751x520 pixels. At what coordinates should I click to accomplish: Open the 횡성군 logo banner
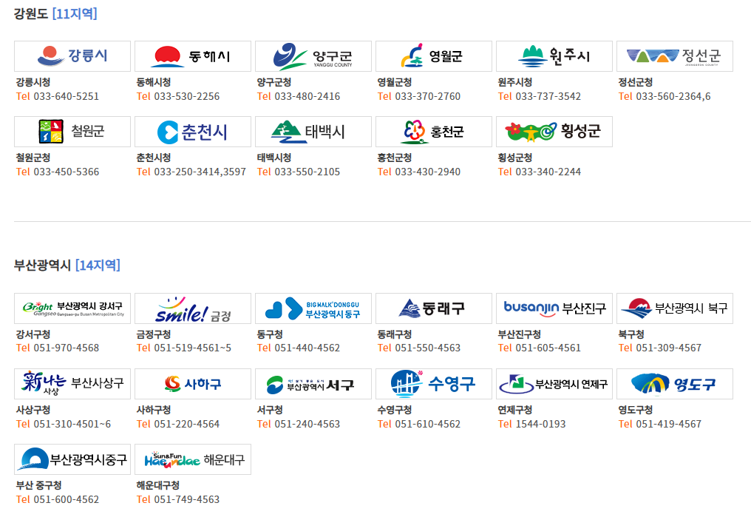point(554,132)
